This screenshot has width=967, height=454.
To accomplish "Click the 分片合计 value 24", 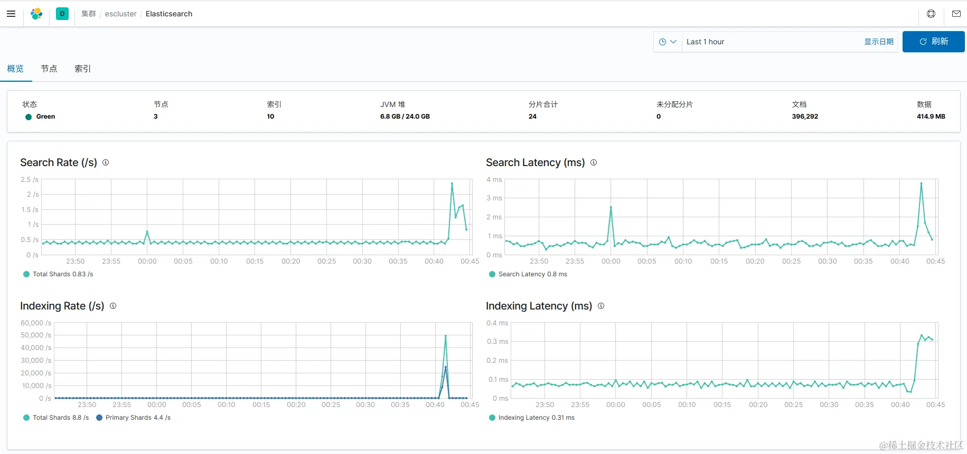I will [x=532, y=117].
